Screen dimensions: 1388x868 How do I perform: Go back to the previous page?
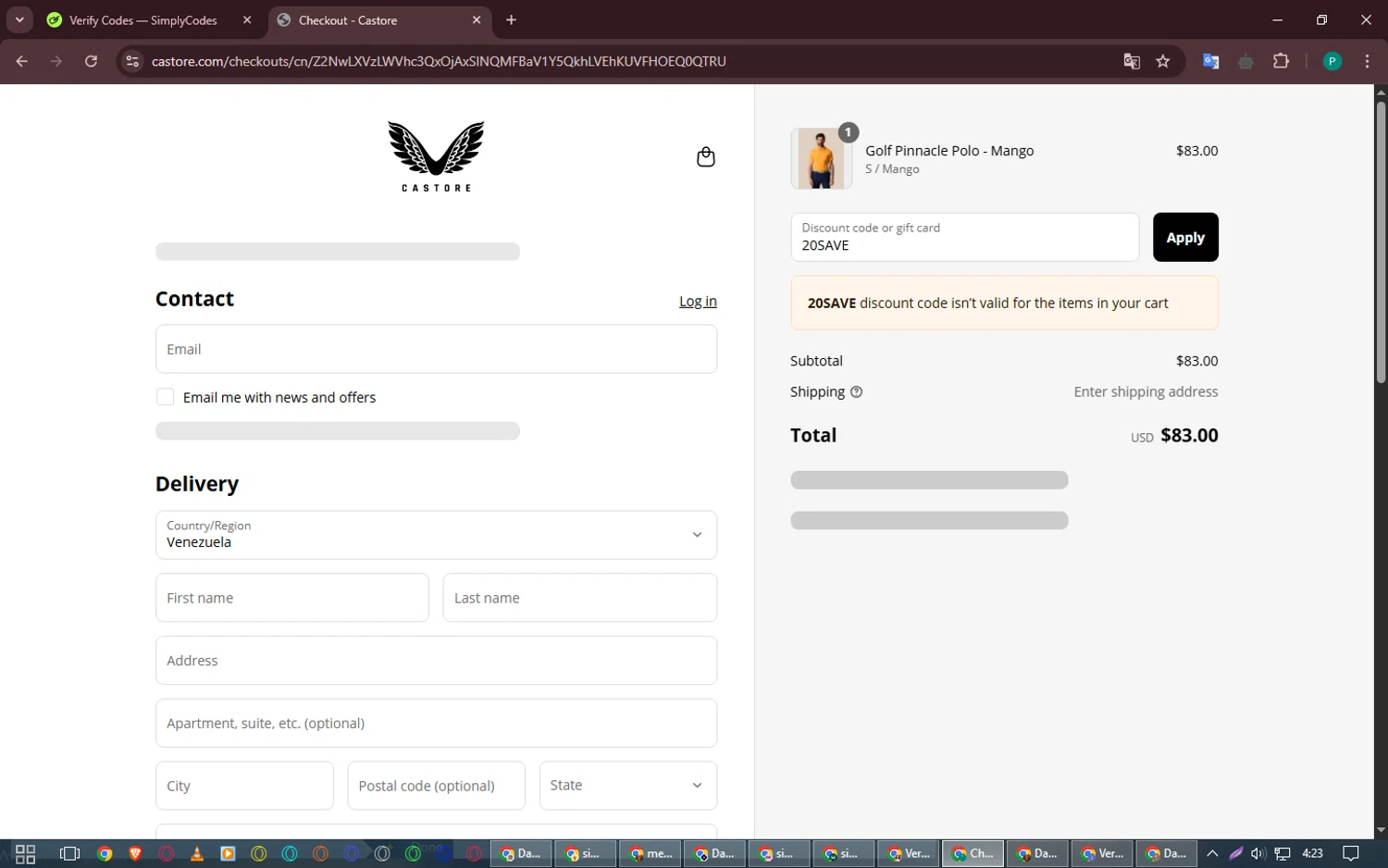(x=22, y=61)
